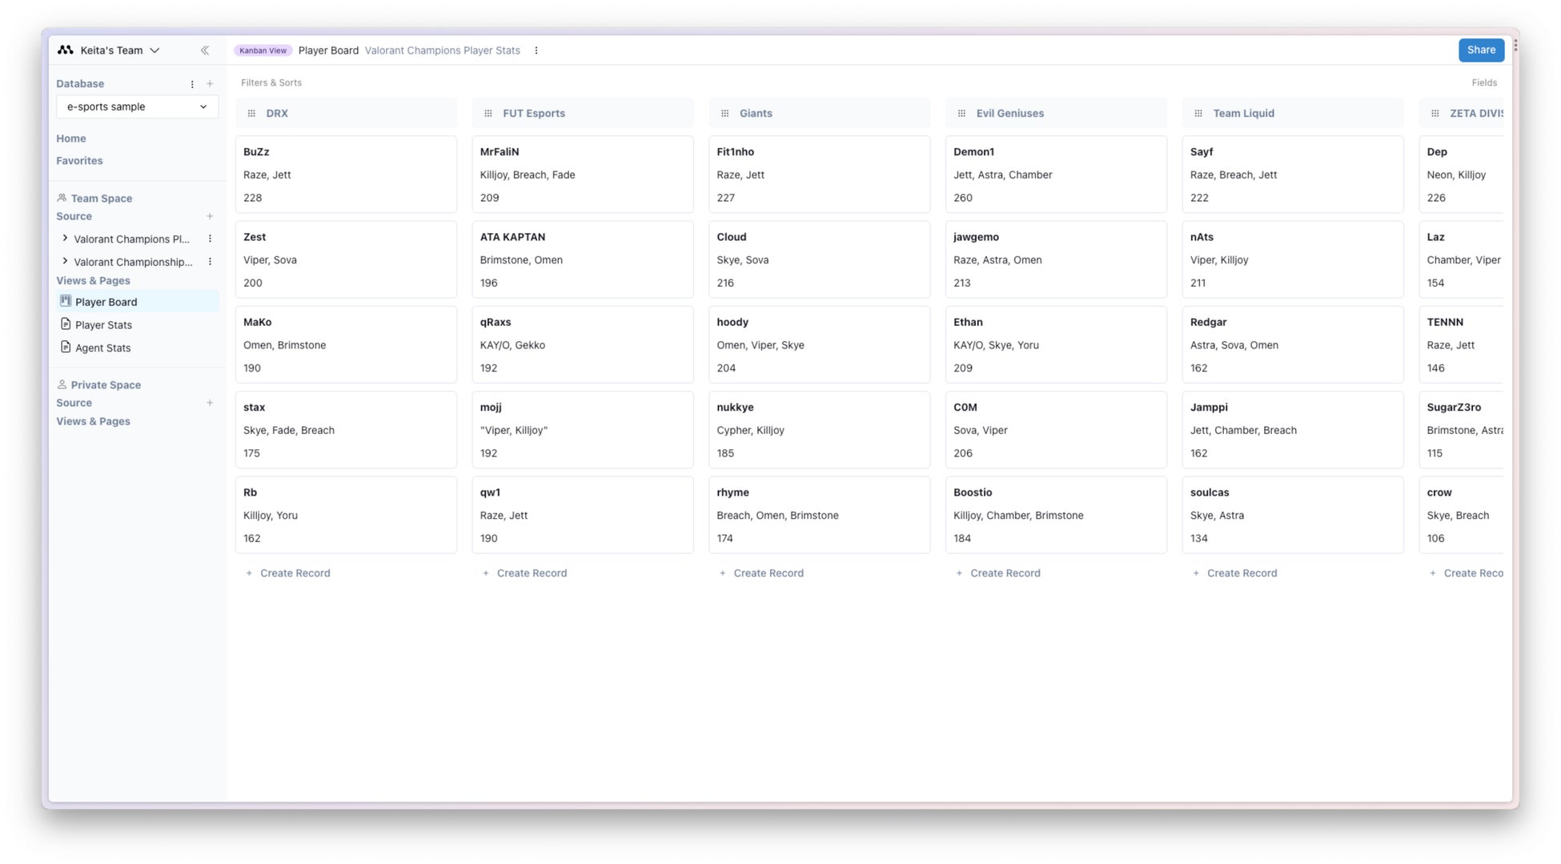Open options for Valorant Championship... source

click(x=210, y=262)
